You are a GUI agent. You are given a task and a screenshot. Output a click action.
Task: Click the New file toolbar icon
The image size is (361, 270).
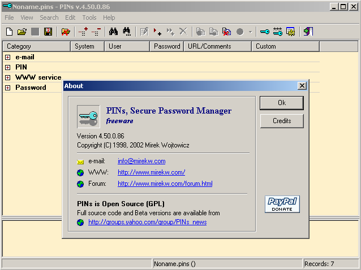(x=8, y=32)
